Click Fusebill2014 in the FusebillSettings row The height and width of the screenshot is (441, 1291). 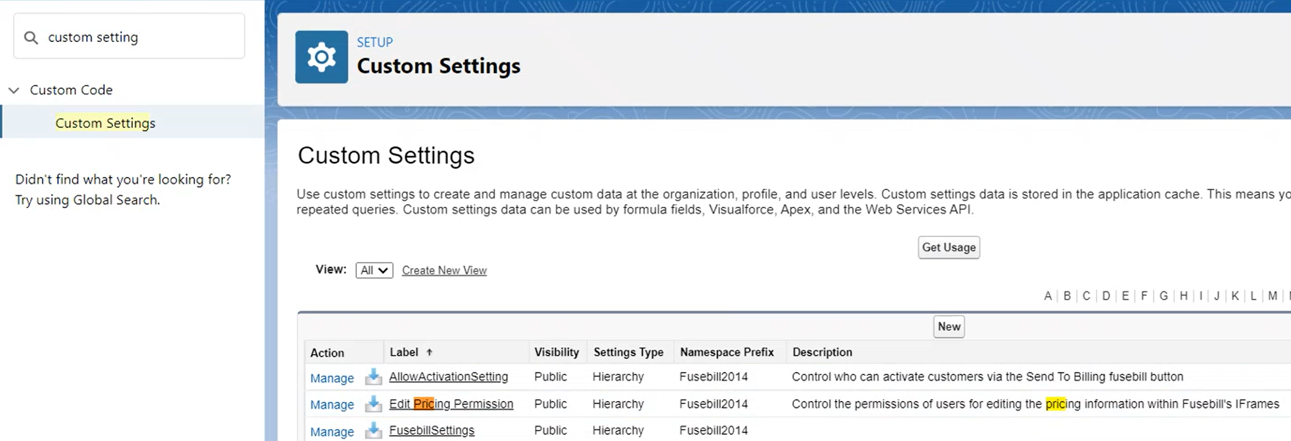click(x=713, y=430)
